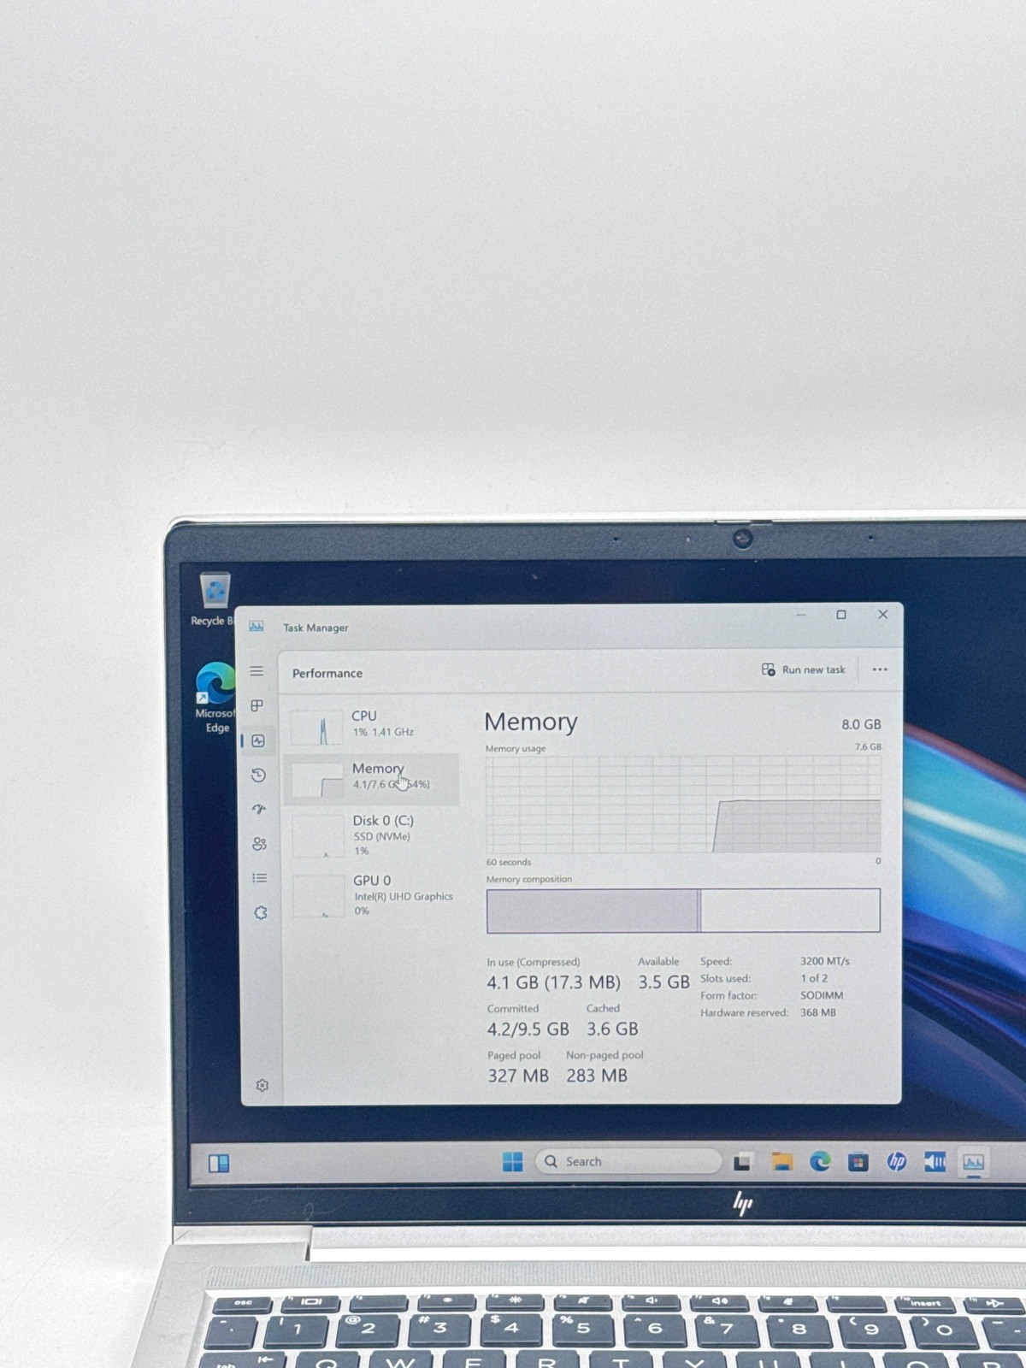
Task: Click the Disk 0 mini graph thumbnail
Action: point(319,837)
